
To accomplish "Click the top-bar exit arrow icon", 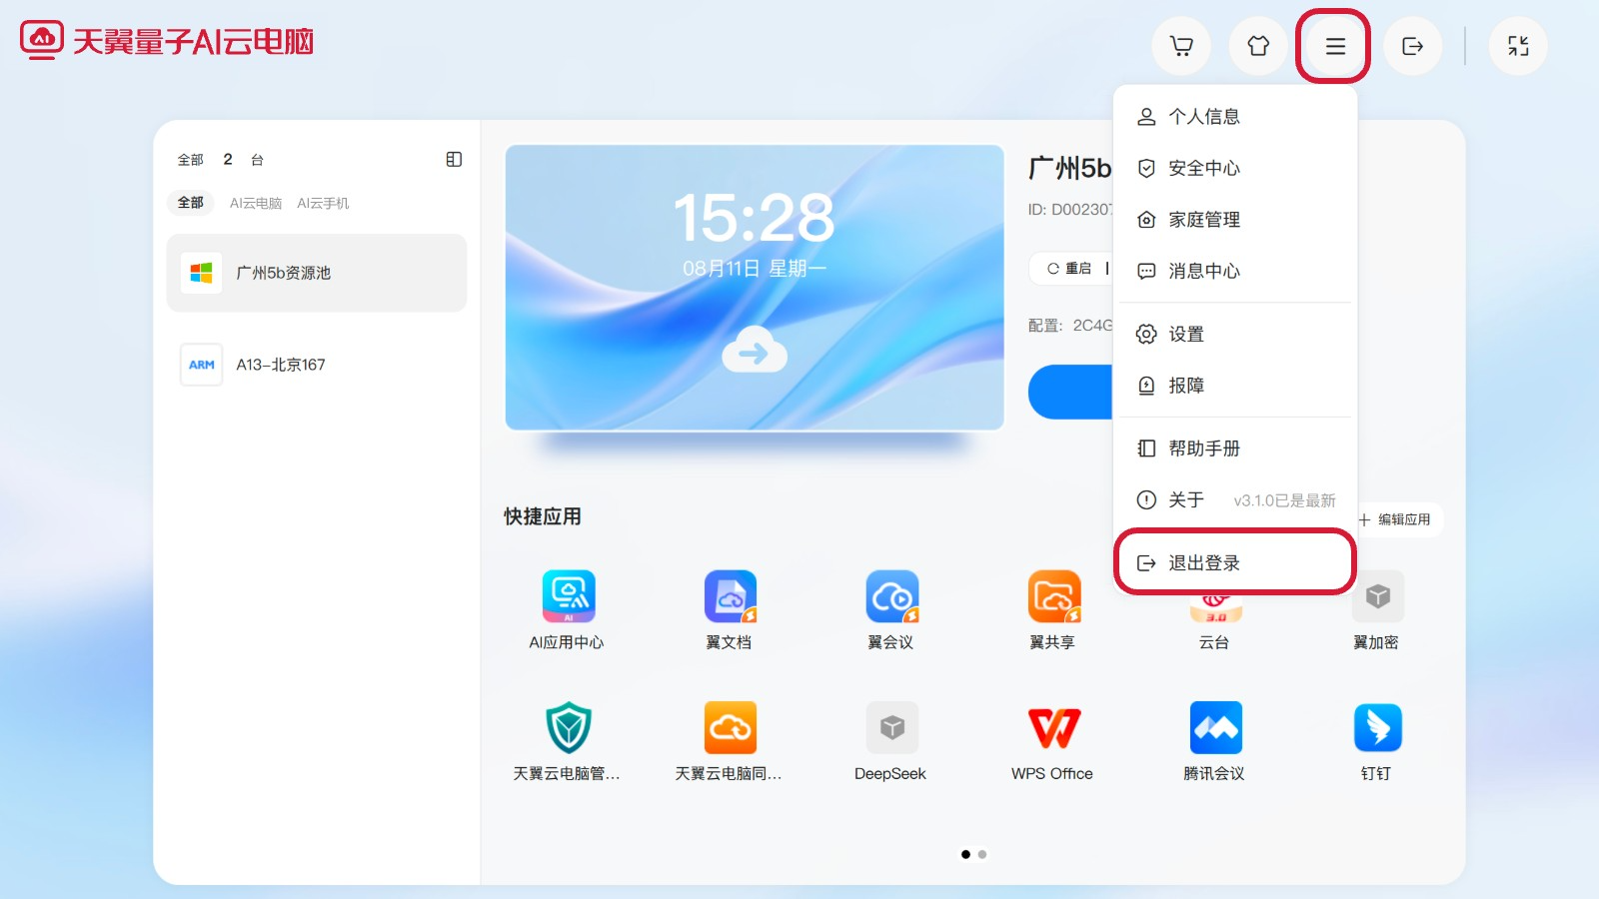I will pos(1412,46).
